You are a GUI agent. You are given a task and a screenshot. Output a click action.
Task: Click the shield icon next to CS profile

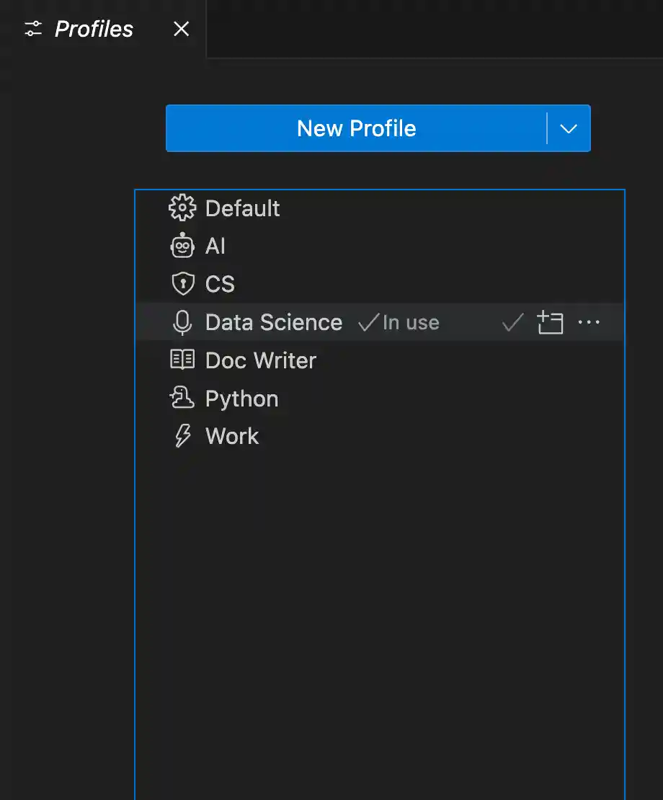pos(182,284)
